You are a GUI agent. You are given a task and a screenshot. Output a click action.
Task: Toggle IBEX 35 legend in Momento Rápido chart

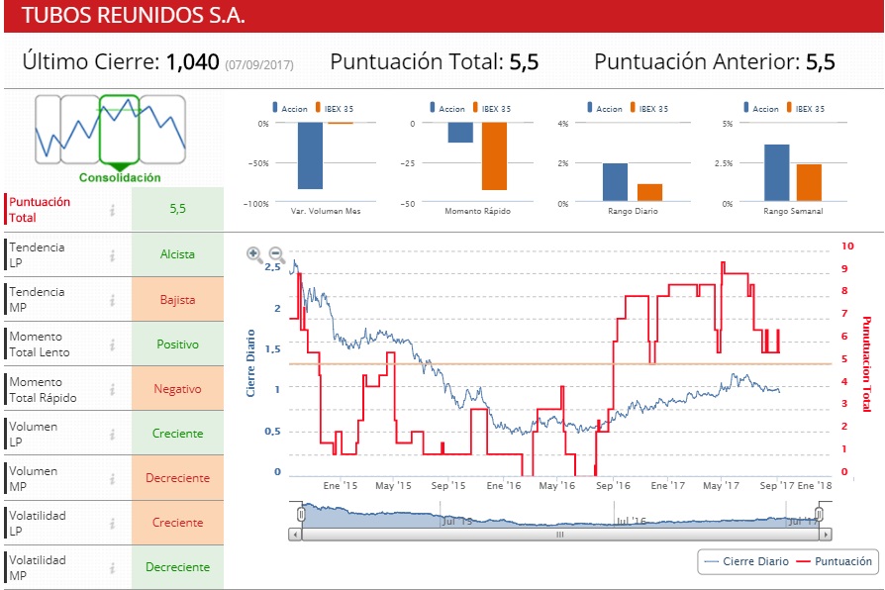click(492, 108)
